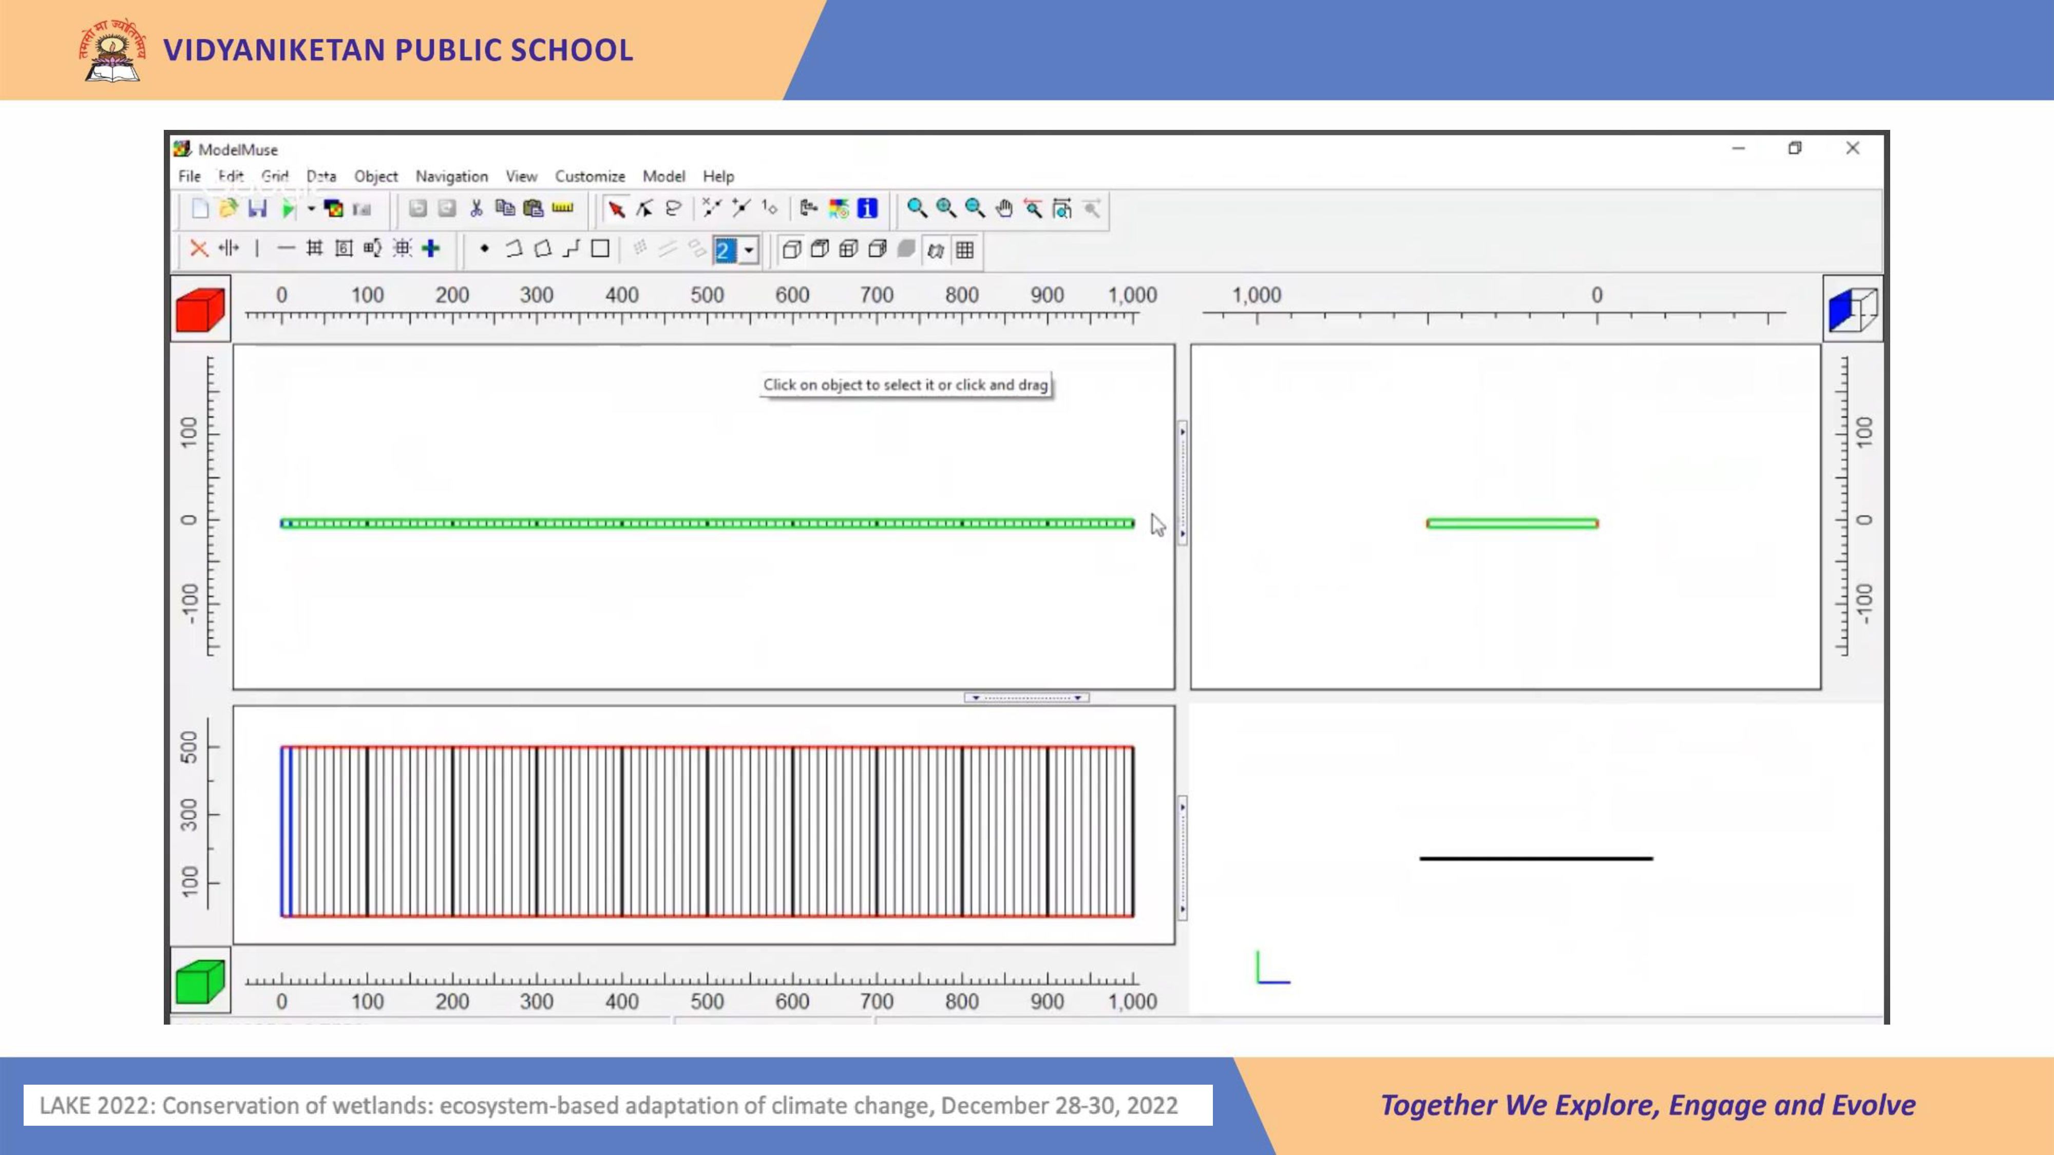Screen dimensions: 2054x1155
Task: Open the dropdown arrow beside Run model
Action: pos(311,209)
